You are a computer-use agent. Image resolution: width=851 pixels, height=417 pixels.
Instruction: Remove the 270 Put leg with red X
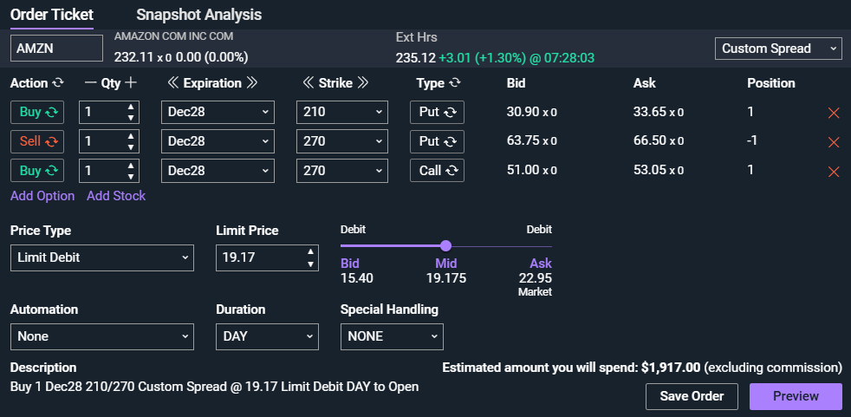834,142
